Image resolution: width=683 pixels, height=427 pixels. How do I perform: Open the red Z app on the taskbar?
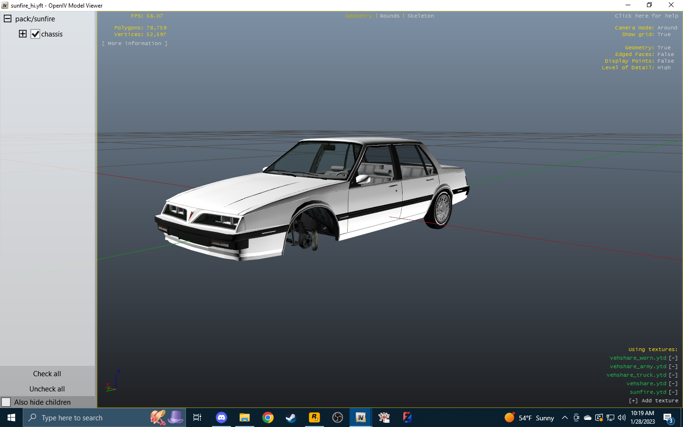(x=407, y=418)
